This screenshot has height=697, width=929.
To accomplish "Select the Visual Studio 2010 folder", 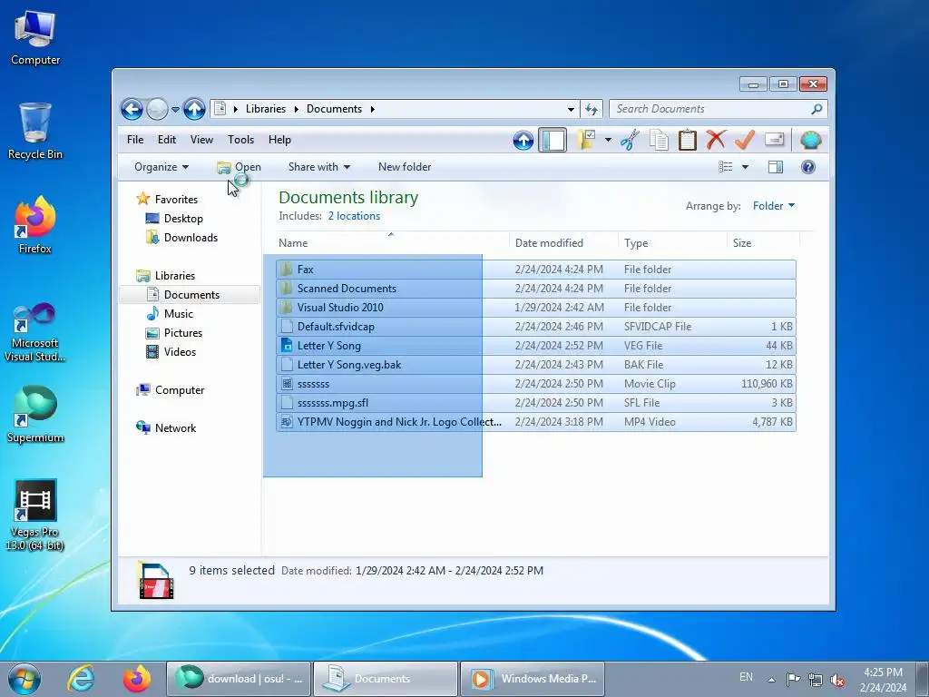I will pos(535,308).
